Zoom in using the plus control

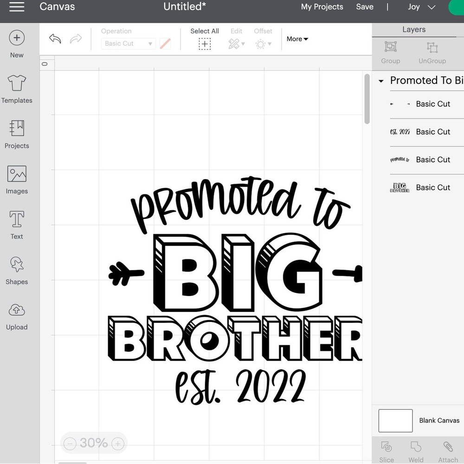tap(117, 443)
